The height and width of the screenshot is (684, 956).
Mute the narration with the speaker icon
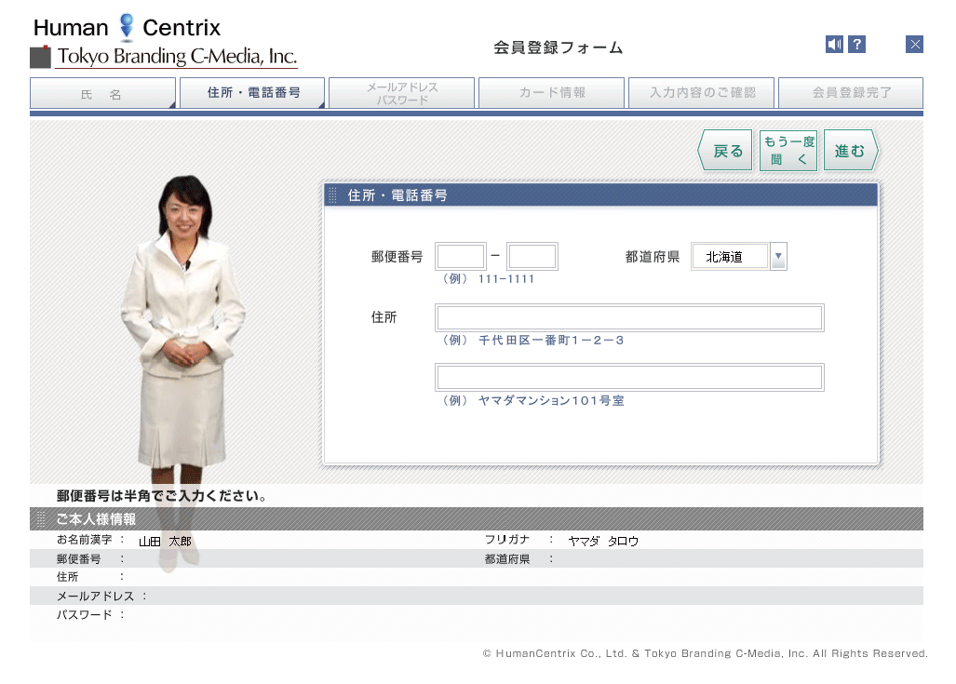click(x=834, y=44)
